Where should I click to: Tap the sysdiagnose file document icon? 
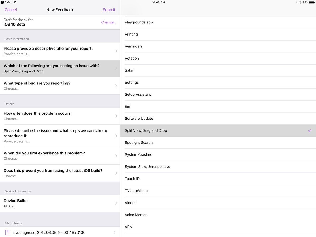(x=7, y=233)
